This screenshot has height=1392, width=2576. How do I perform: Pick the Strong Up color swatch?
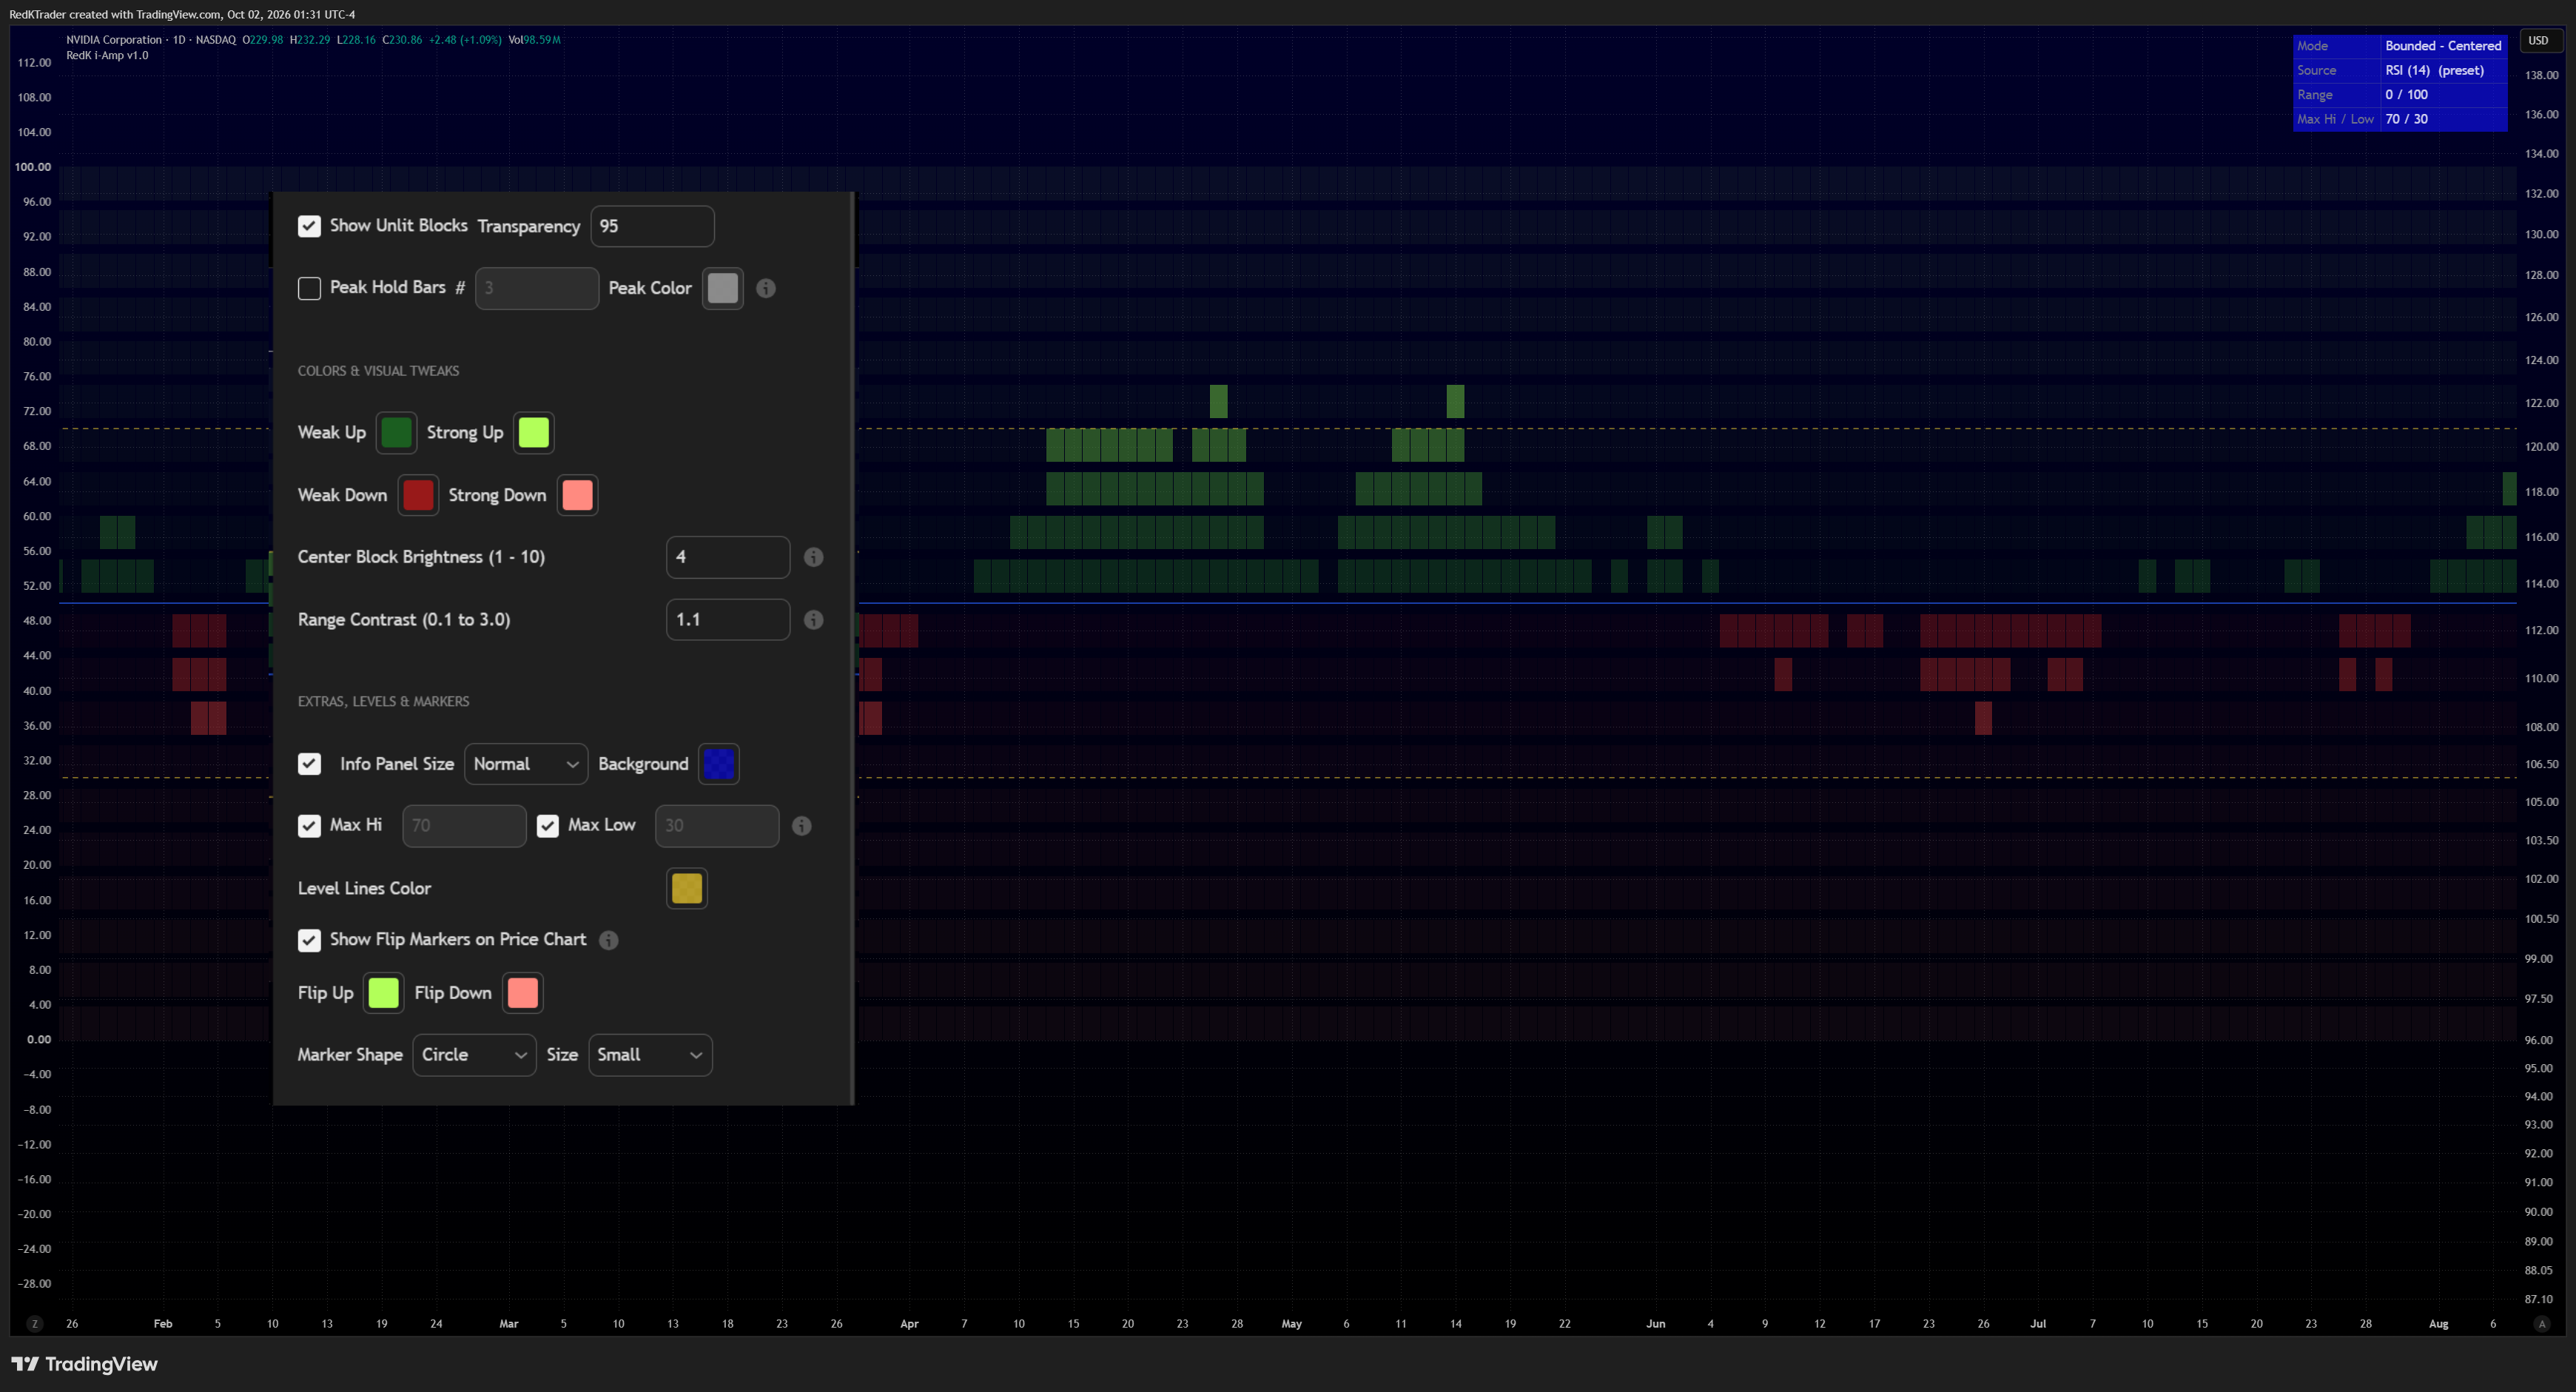[x=533, y=433]
